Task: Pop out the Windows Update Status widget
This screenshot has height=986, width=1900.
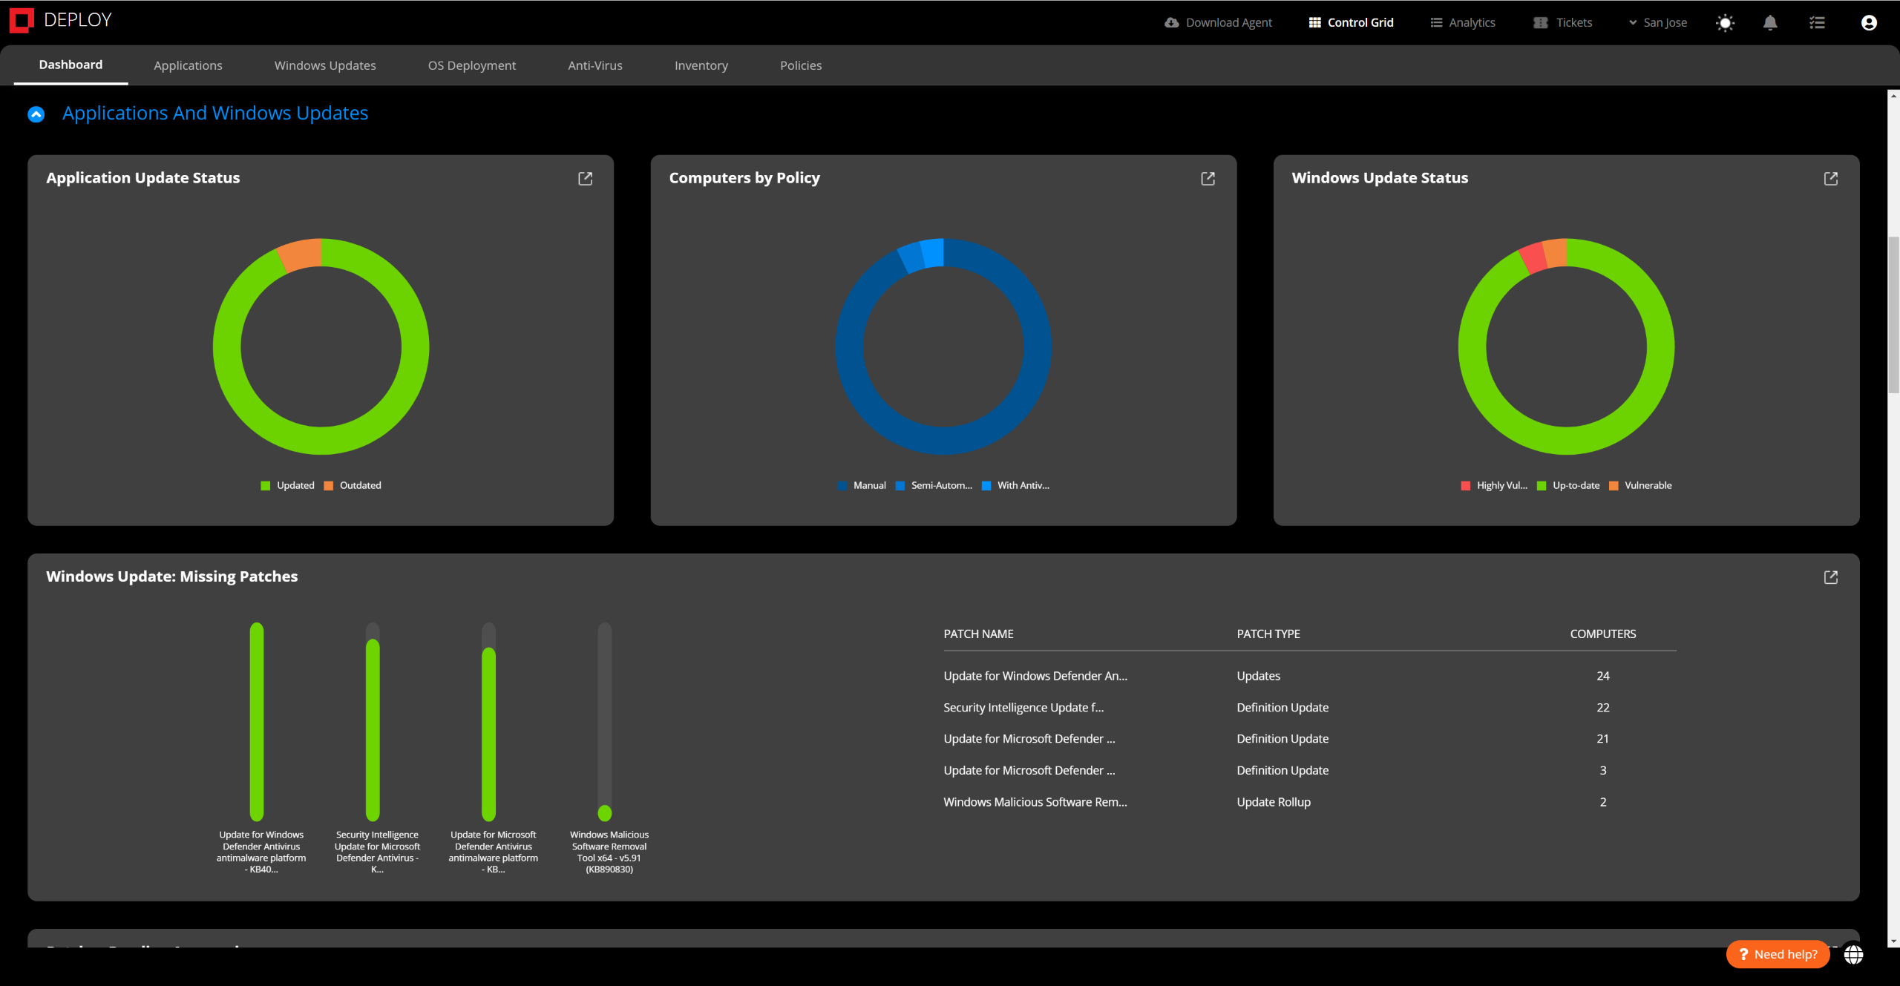Action: [x=1830, y=178]
